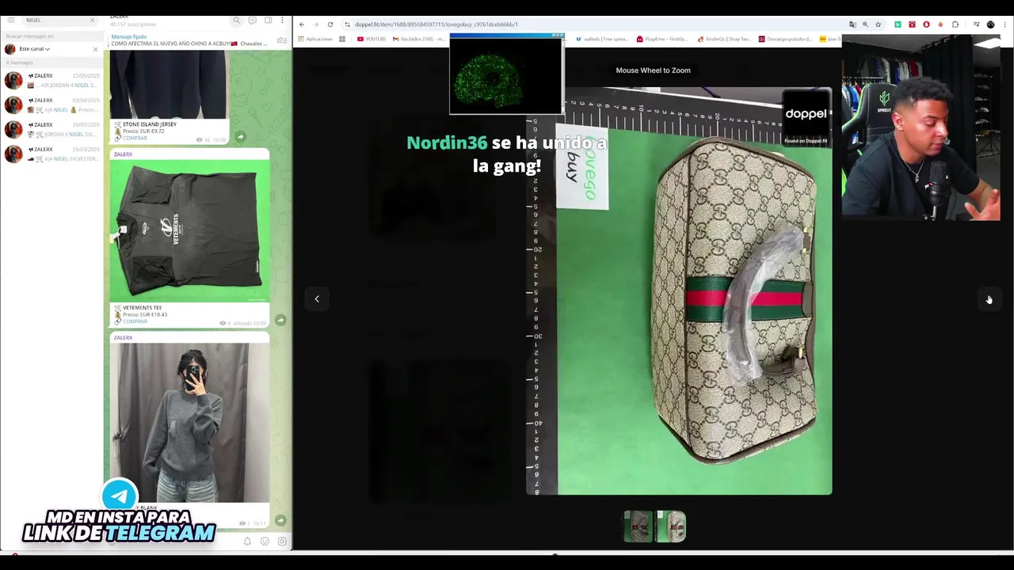This screenshot has height=570, width=1014.
Task: Open ZALERX result dated 03/04/2025
Action: coord(52,105)
